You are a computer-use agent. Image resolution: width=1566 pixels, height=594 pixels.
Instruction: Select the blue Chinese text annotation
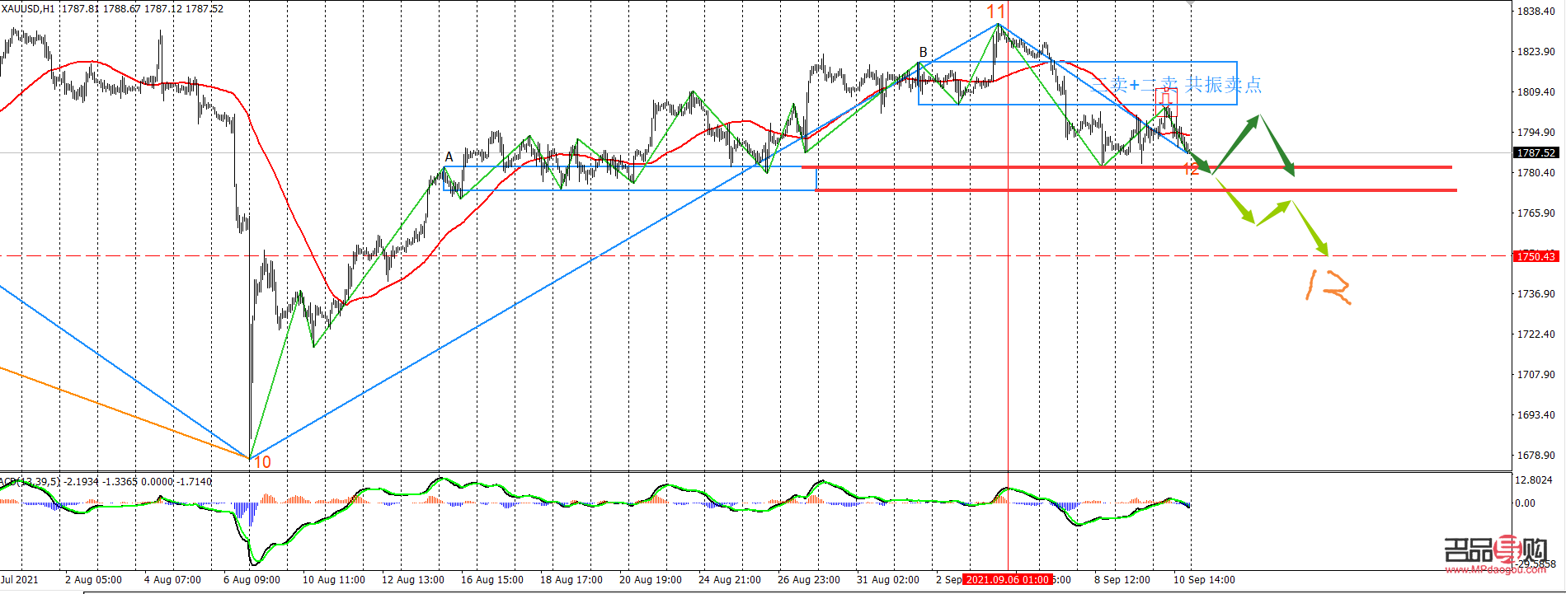pyautogui.click(x=1179, y=84)
